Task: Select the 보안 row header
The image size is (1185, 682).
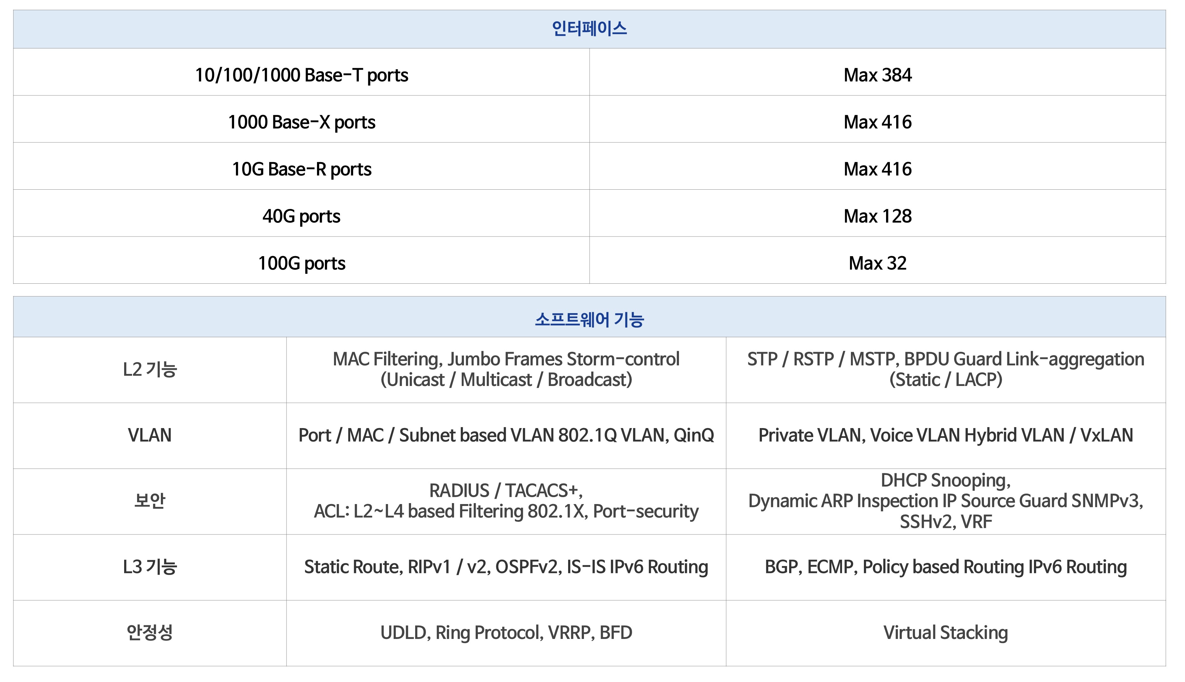Action: (x=149, y=501)
